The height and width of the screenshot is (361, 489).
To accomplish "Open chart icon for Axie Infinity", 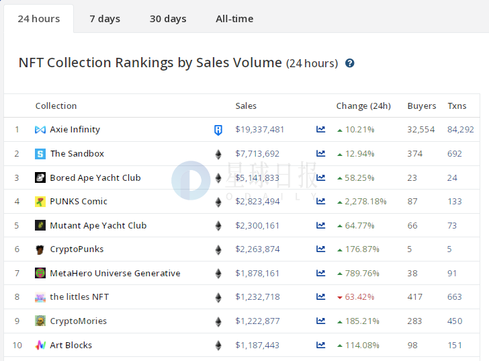I will pyautogui.click(x=320, y=129).
